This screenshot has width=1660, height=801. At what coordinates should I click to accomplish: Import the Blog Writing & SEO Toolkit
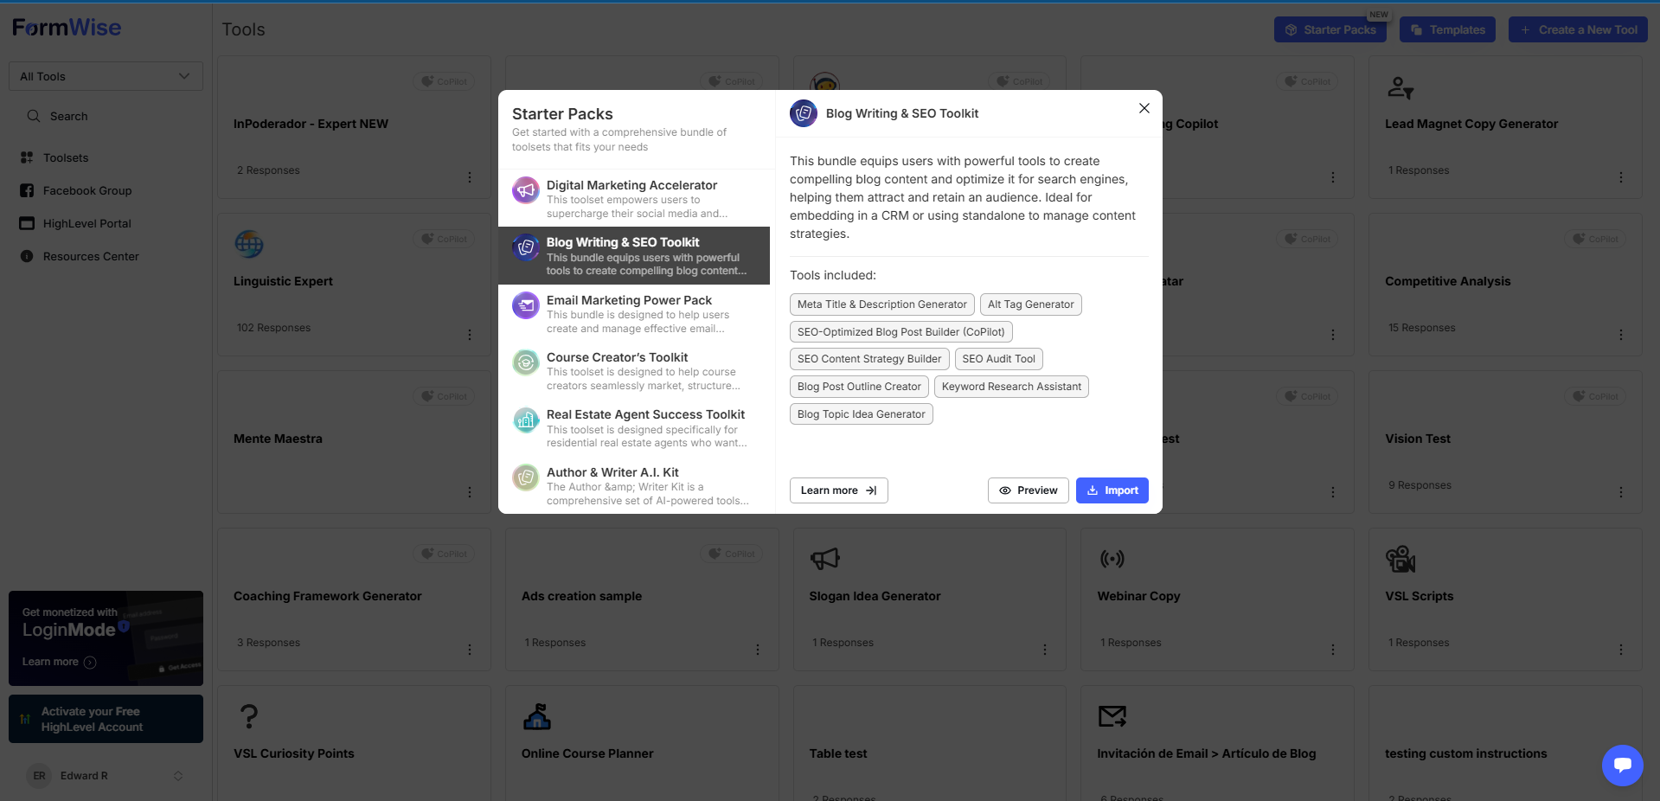pos(1112,490)
